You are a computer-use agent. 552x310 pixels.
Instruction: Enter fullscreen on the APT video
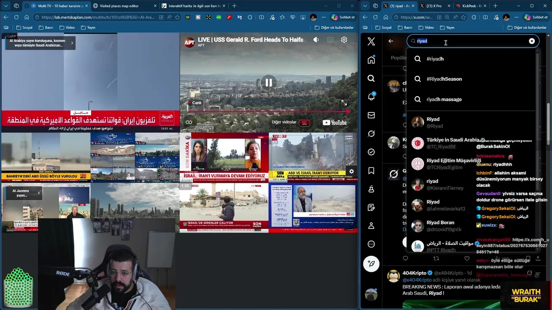[344, 103]
